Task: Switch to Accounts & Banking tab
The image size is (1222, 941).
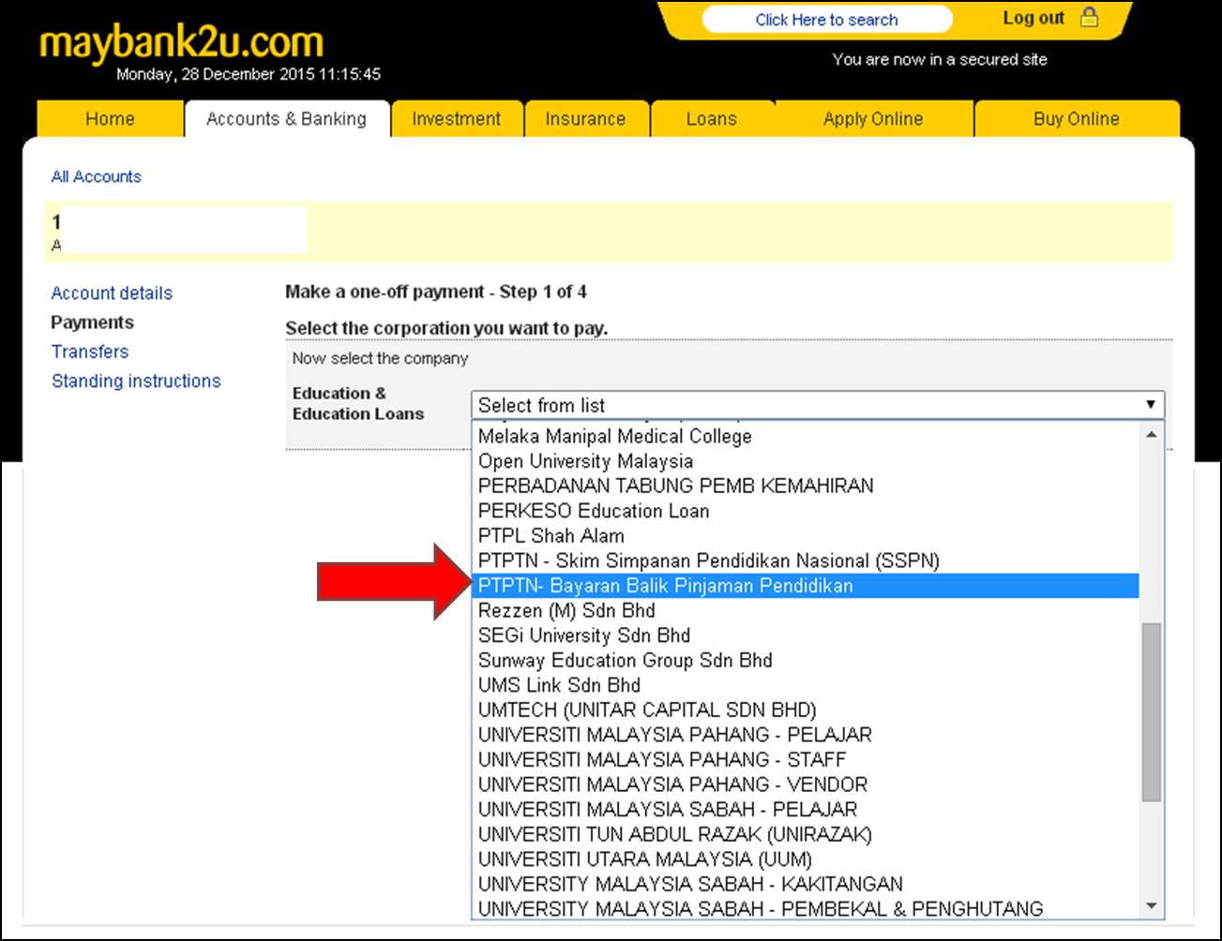Action: [286, 119]
